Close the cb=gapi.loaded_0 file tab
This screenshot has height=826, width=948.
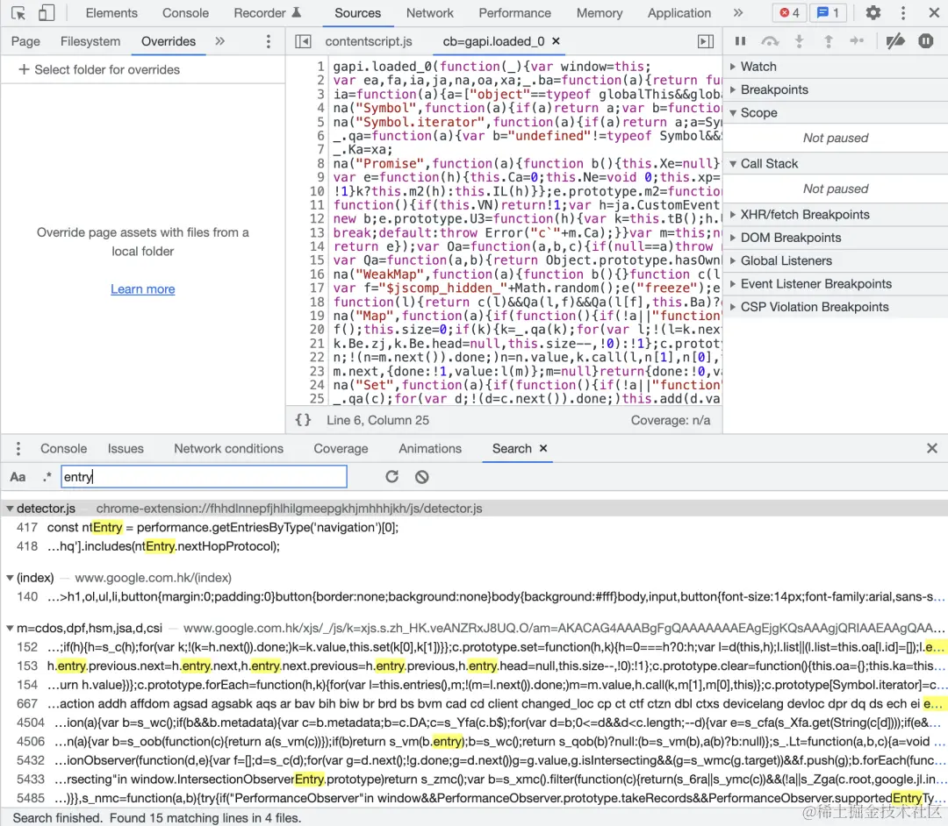[x=557, y=41]
